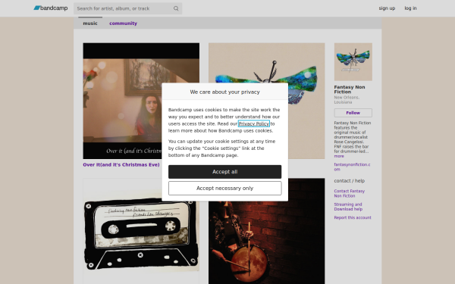Click the We care about your privacy heading
Viewport: 455px width, 284px height.
point(225,92)
